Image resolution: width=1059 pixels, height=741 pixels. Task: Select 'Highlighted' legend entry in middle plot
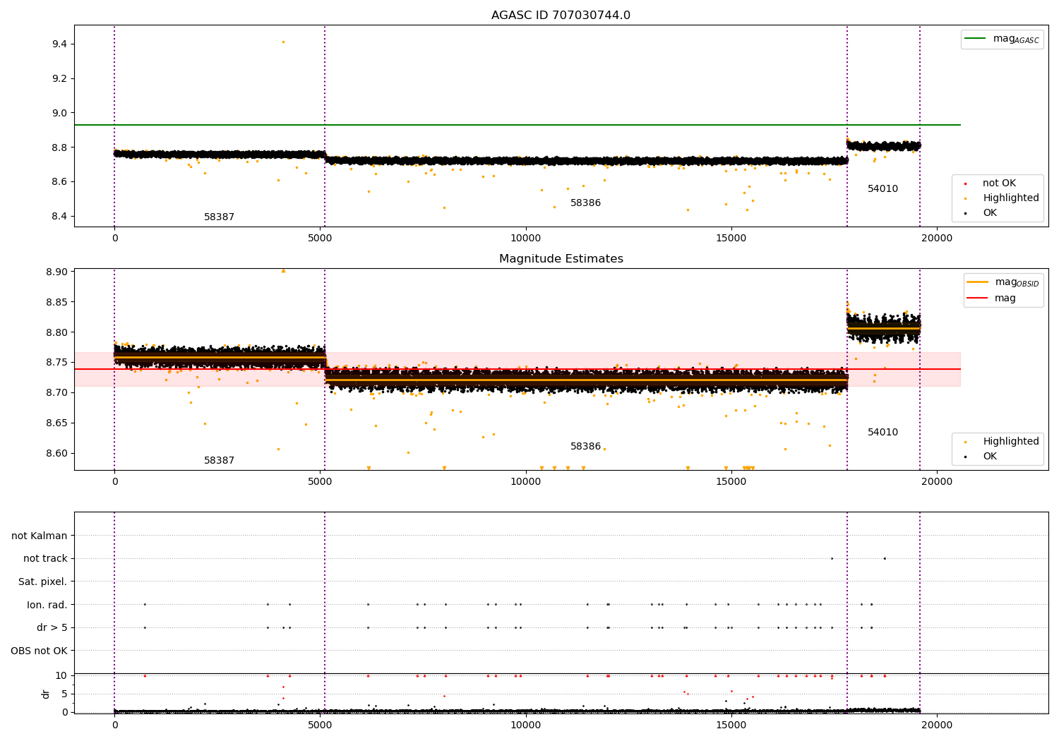[1011, 442]
